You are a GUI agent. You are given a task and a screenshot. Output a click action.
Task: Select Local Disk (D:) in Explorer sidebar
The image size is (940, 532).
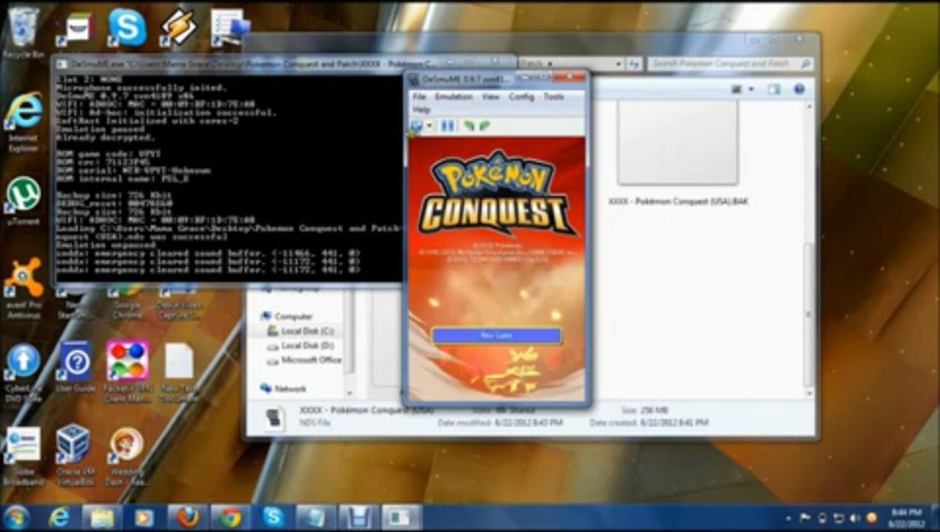coord(301,345)
